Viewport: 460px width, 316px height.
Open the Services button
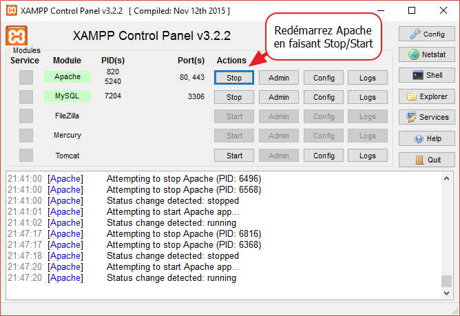426,117
